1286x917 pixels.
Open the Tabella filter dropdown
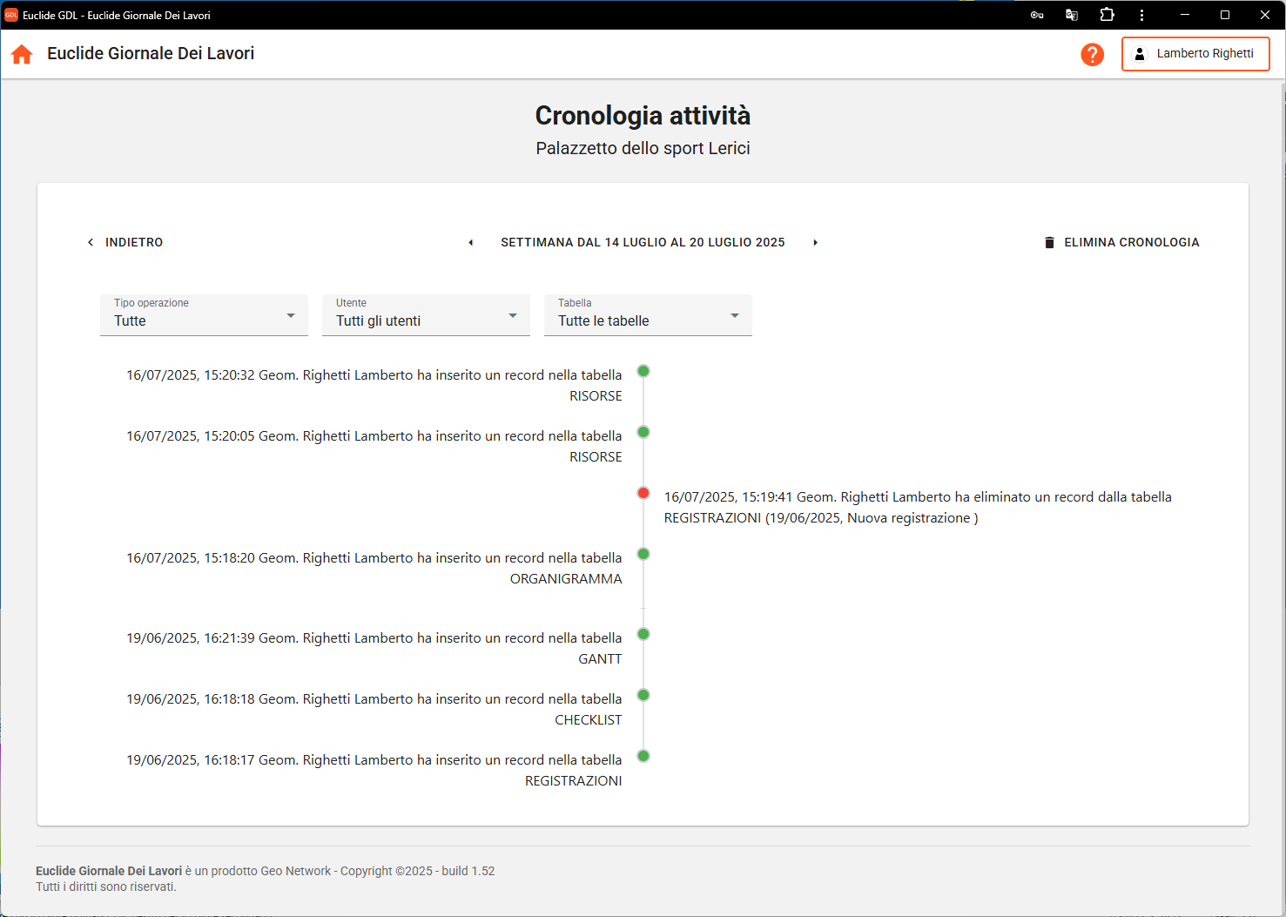(x=648, y=315)
